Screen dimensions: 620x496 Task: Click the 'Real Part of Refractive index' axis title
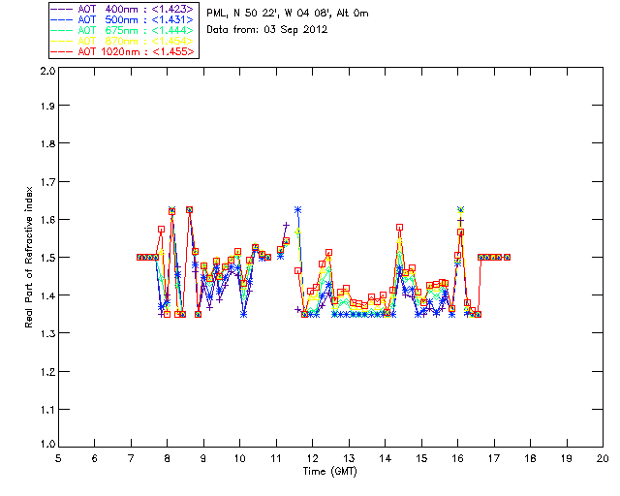28,257
